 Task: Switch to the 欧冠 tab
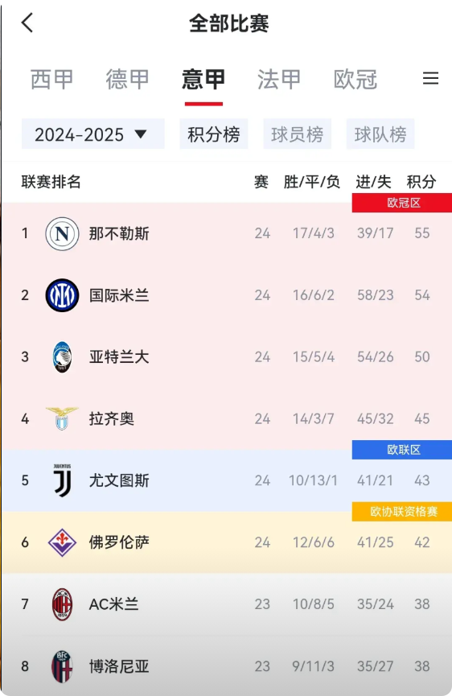[x=355, y=80]
